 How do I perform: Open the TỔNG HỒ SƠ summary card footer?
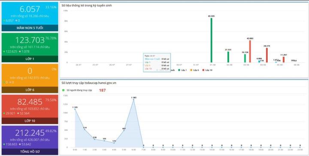coord(30,152)
